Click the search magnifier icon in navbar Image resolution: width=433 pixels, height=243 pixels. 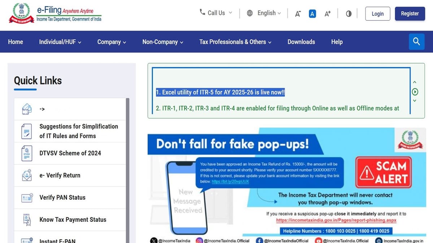tap(416, 41)
